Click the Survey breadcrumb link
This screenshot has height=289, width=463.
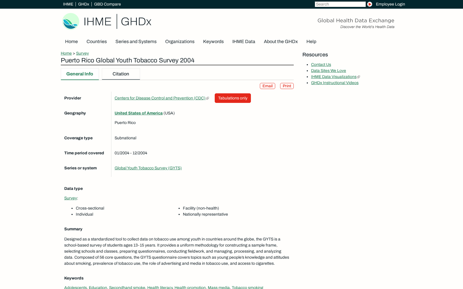(82, 53)
